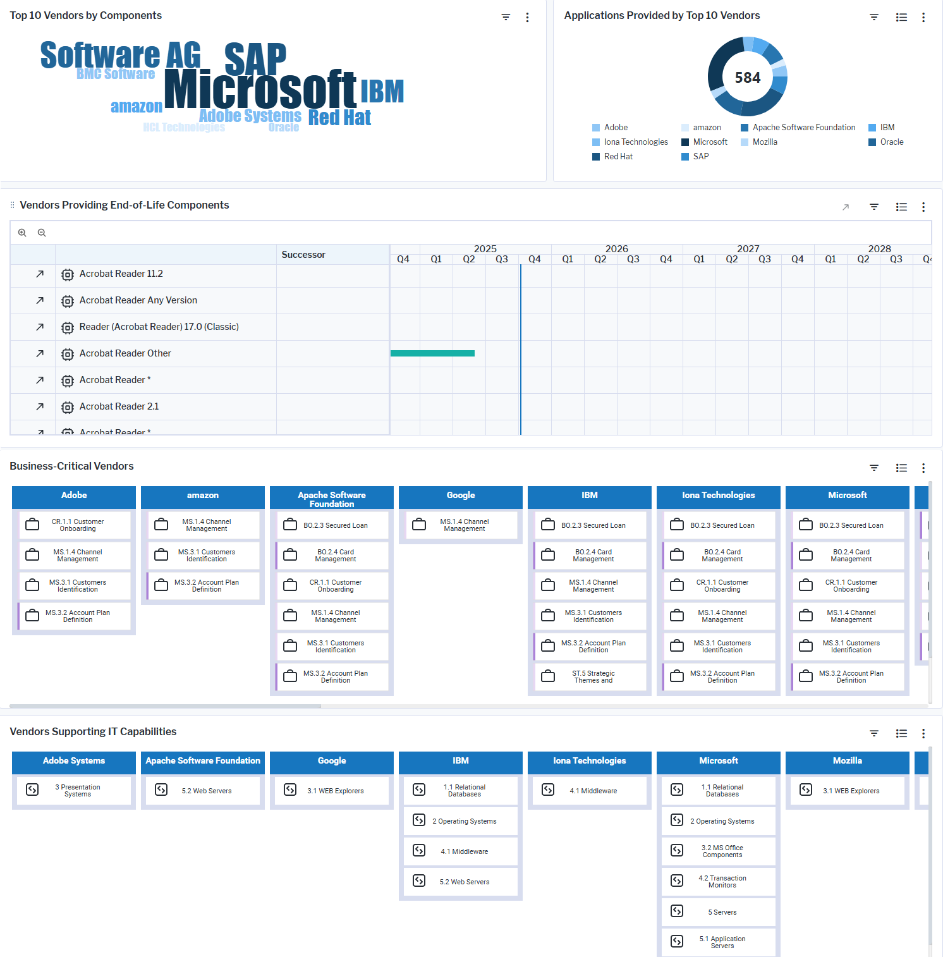Open more options menu for Top 10 Vendors

(527, 17)
